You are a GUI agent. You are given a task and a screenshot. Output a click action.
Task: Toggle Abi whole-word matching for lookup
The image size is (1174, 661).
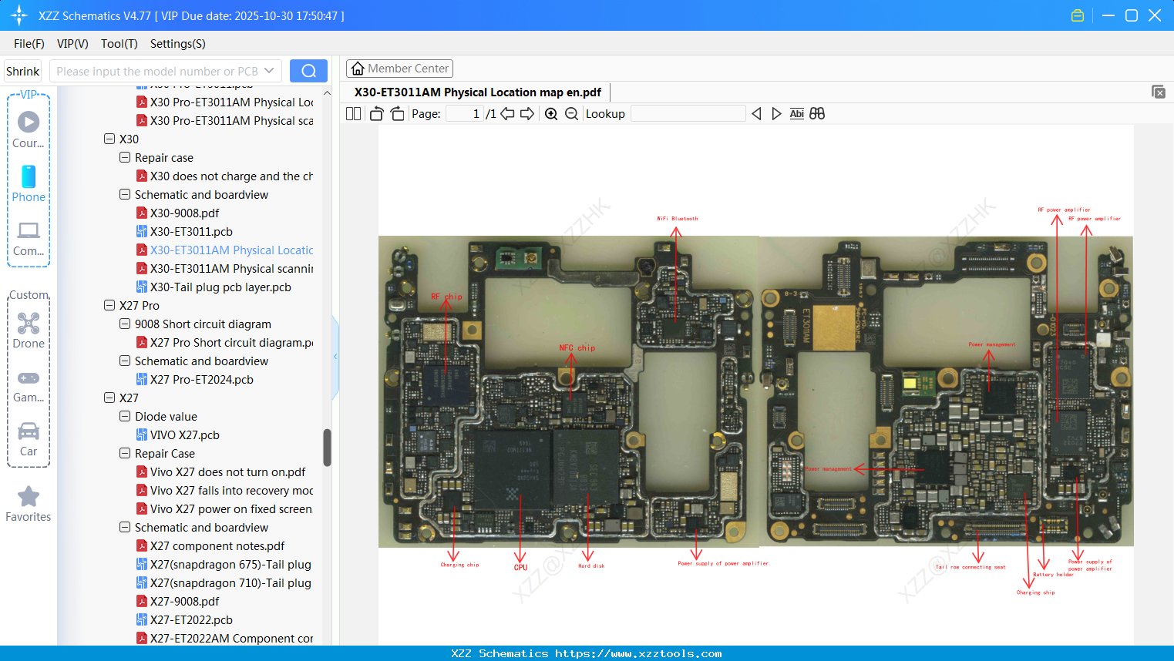point(796,113)
